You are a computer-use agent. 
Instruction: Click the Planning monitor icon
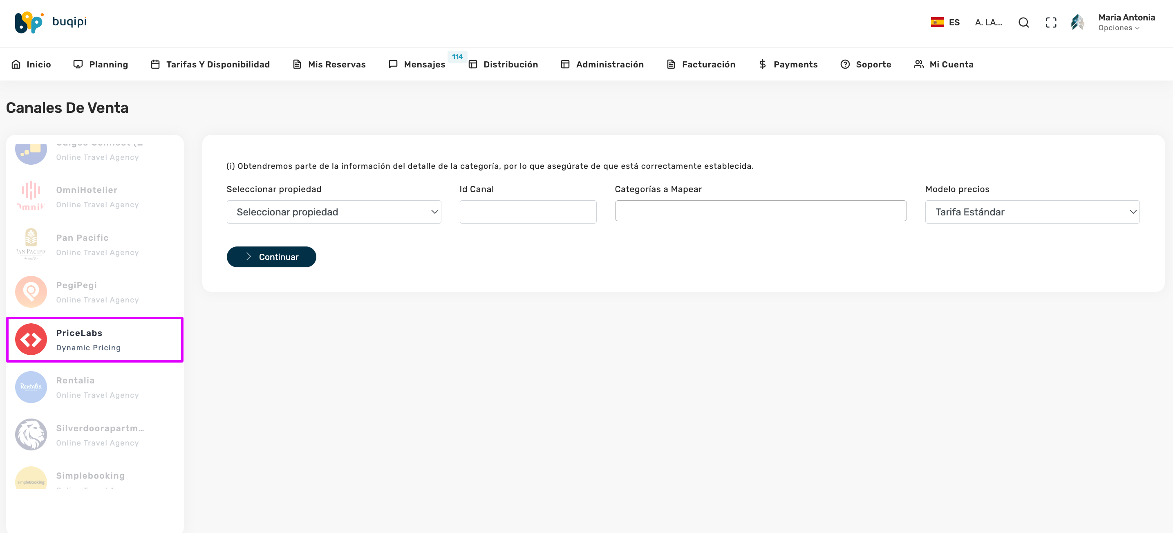[x=78, y=64]
